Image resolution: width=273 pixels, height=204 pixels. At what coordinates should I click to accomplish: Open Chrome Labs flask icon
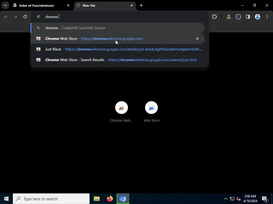228,17
